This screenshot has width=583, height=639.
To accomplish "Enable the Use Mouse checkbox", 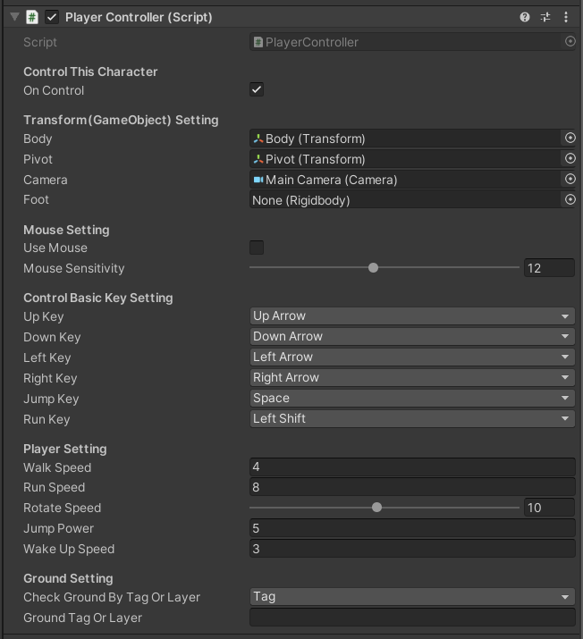I will pyautogui.click(x=257, y=248).
